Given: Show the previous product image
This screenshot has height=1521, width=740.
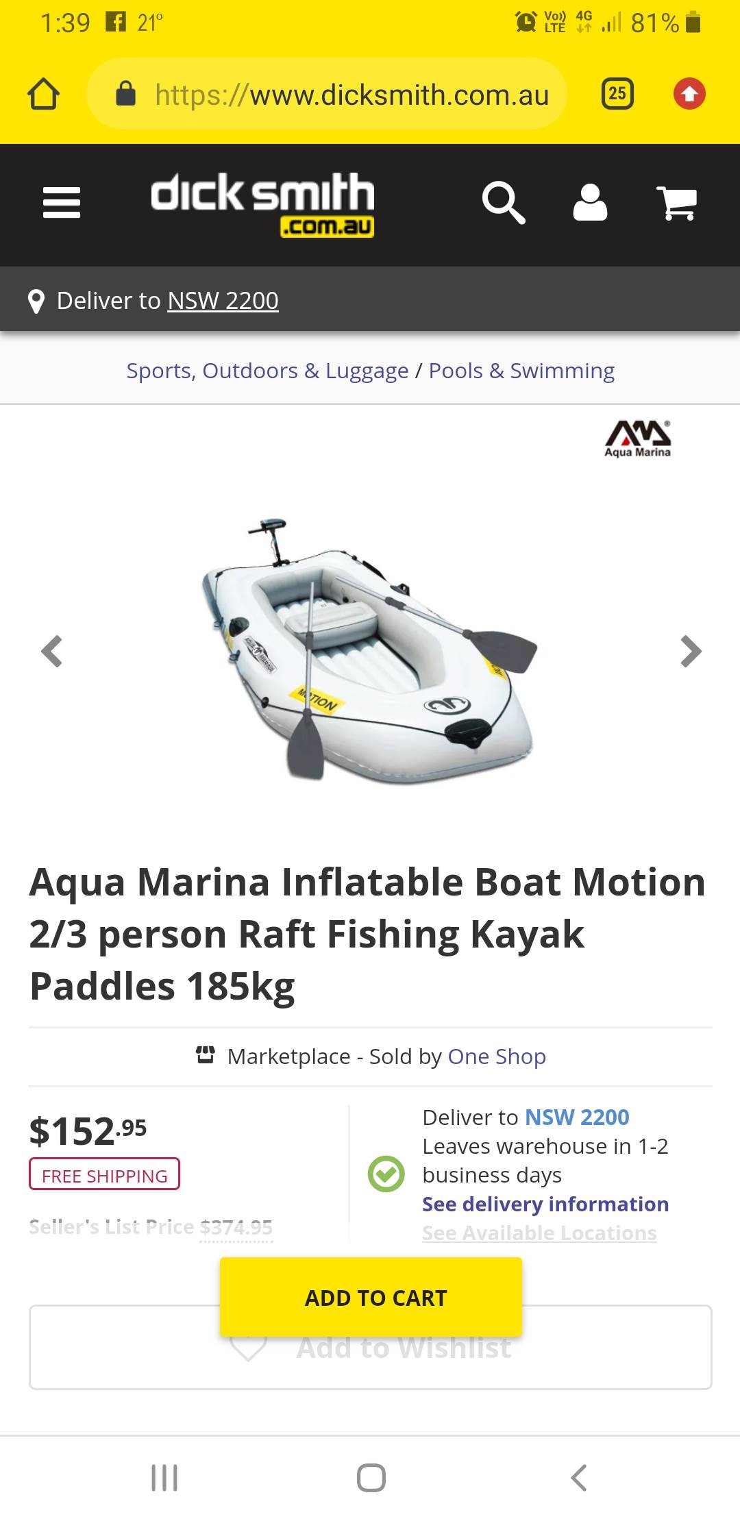Looking at the screenshot, I should [52, 651].
